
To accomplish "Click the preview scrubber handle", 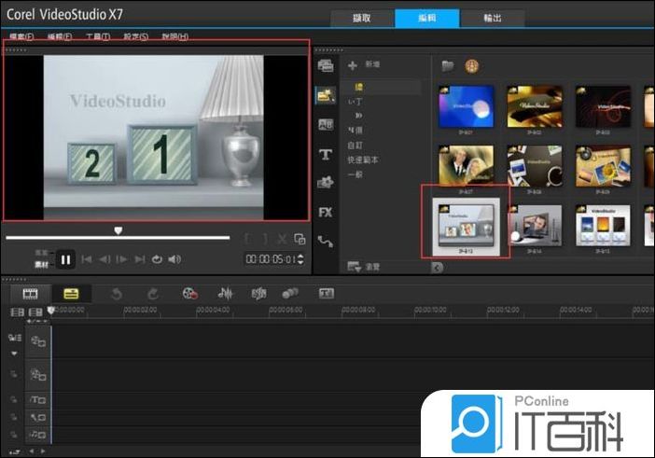I will pos(118,230).
